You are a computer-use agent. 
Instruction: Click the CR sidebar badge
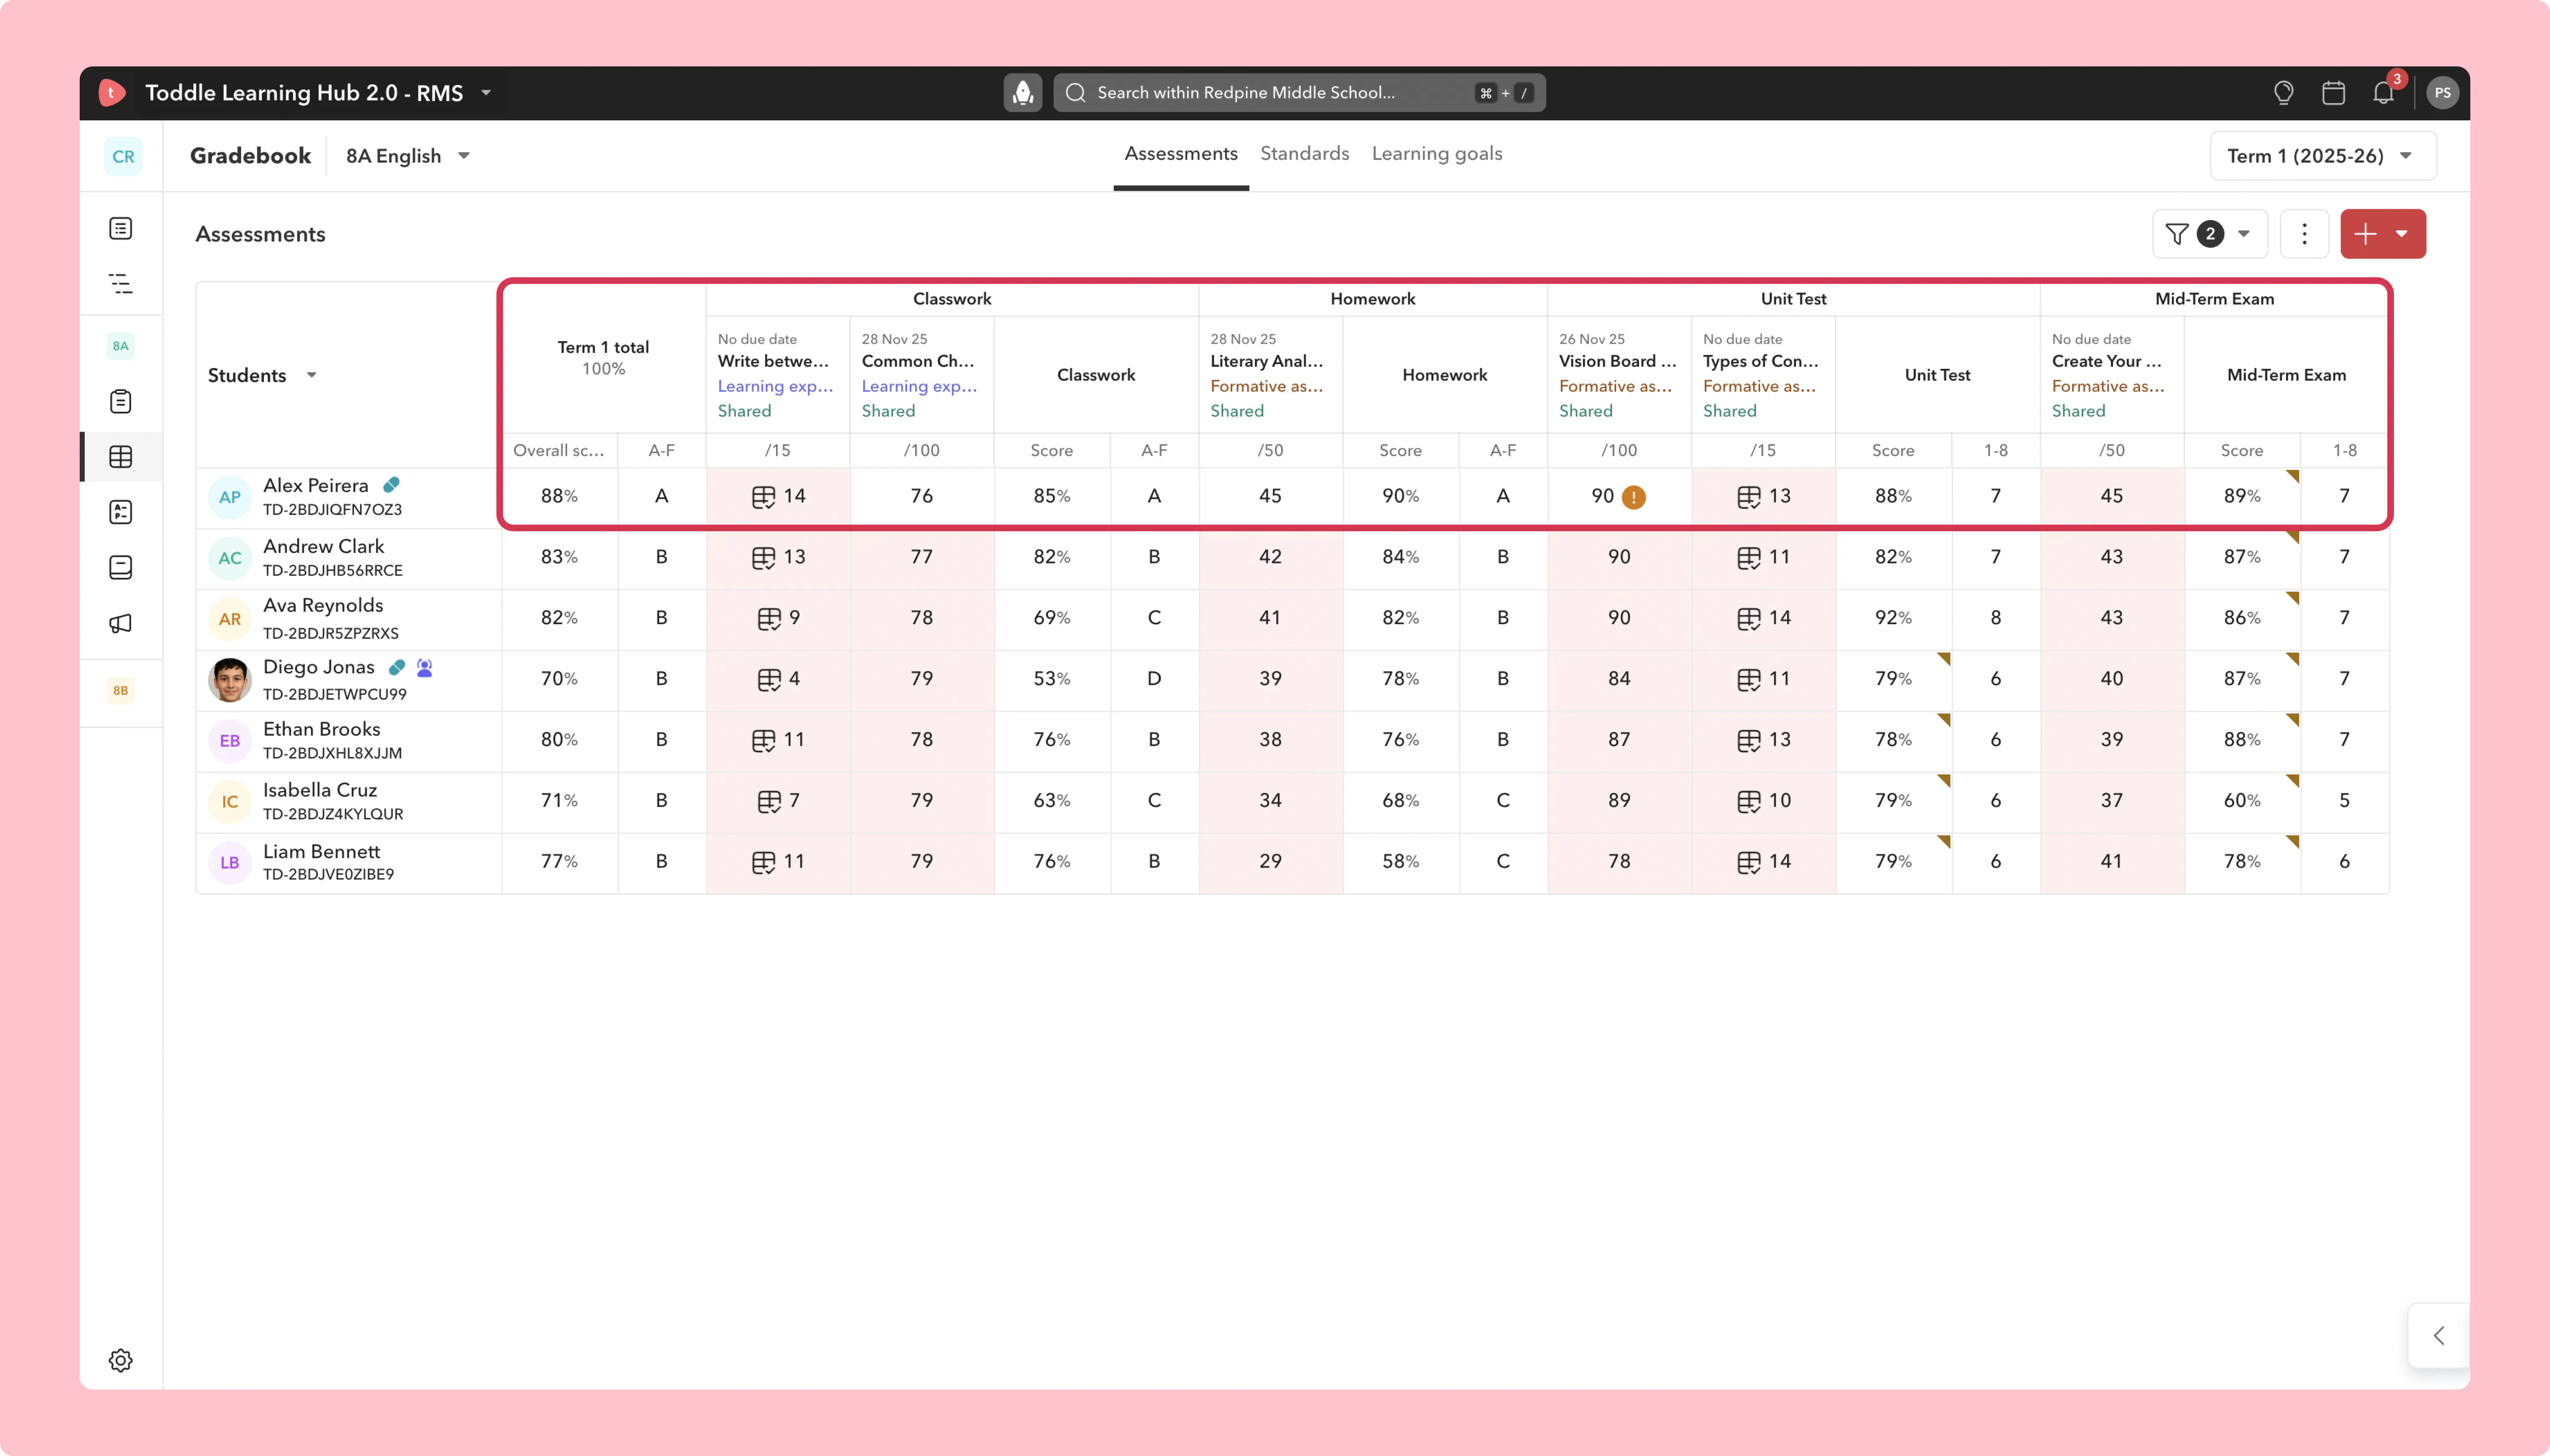coord(123,157)
